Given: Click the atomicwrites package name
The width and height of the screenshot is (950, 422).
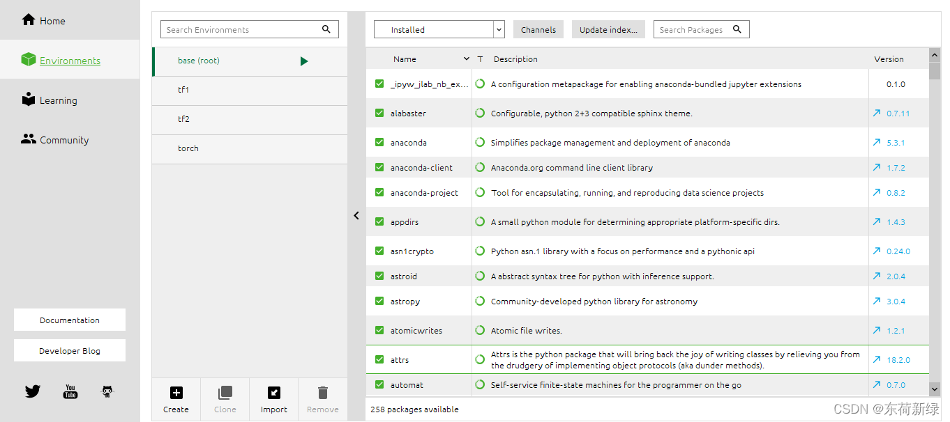Looking at the screenshot, I should (x=416, y=331).
